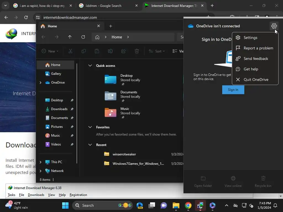Click Chrome reload button

pyautogui.click(x=26, y=17)
